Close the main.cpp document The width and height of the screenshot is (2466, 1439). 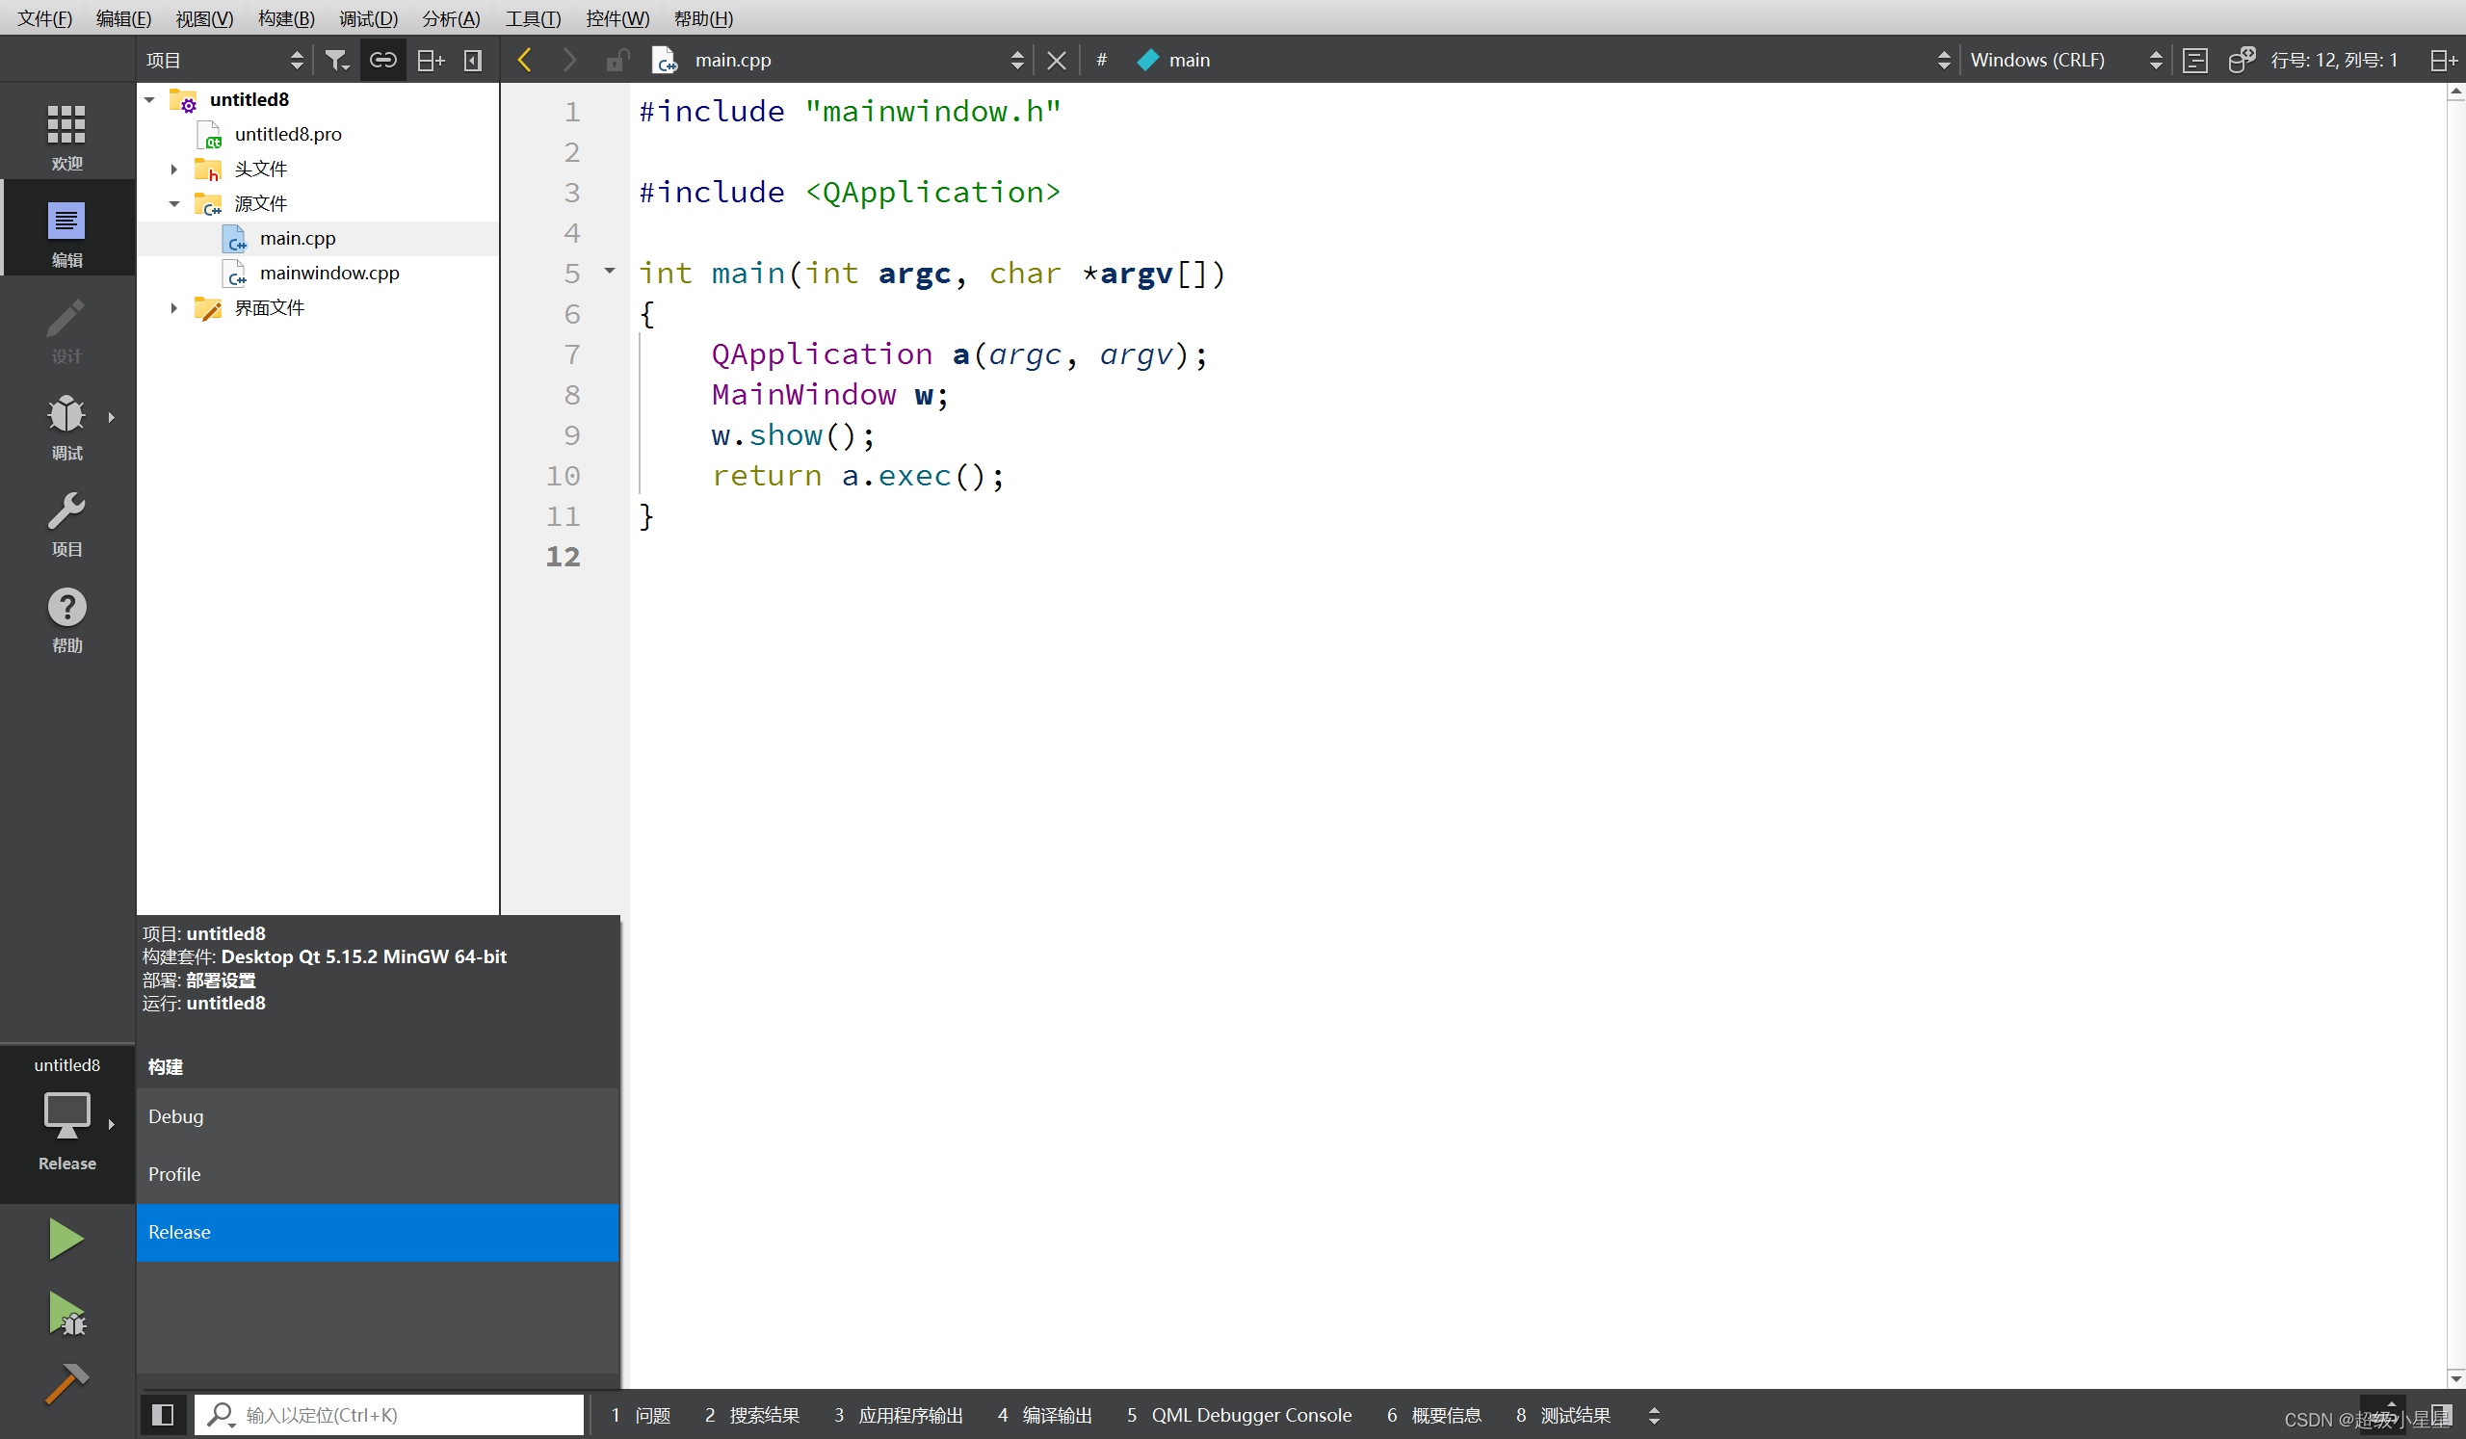pyautogui.click(x=1057, y=60)
